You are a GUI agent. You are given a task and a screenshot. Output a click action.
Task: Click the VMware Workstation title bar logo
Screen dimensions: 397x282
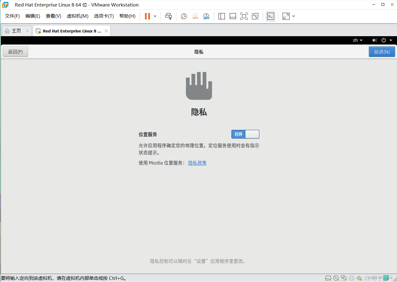(5, 5)
